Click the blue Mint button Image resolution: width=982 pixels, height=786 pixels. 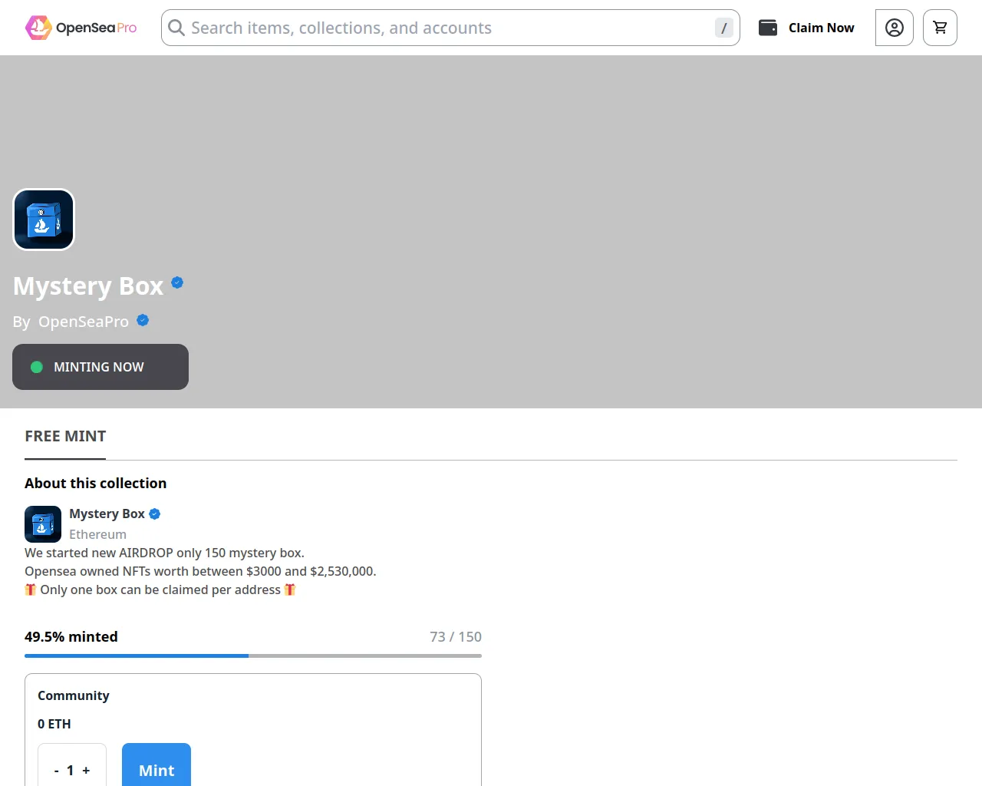(157, 765)
